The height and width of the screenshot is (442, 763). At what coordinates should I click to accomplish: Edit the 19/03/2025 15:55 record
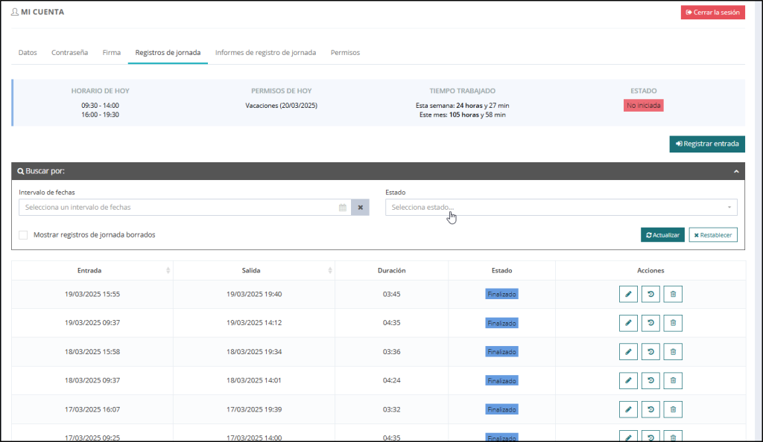click(628, 294)
